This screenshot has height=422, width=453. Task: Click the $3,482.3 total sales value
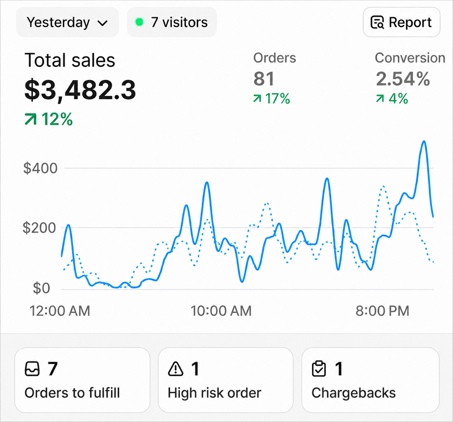pyautogui.click(x=80, y=90)
